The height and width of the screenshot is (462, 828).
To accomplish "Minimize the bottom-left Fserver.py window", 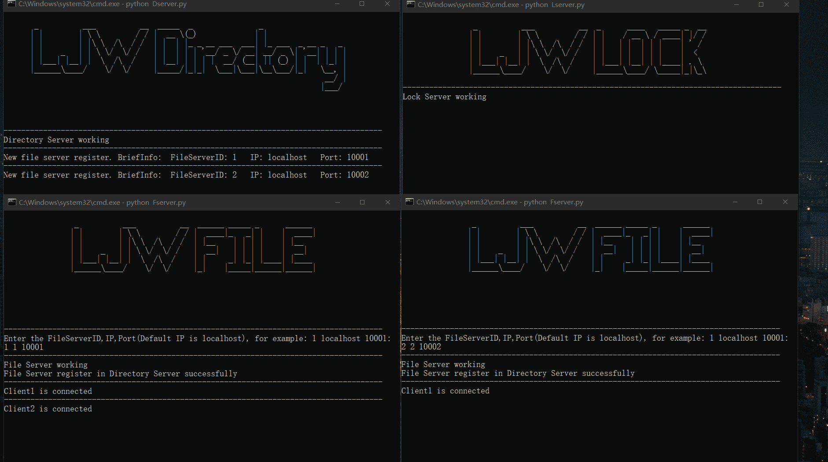I will 338,202.
